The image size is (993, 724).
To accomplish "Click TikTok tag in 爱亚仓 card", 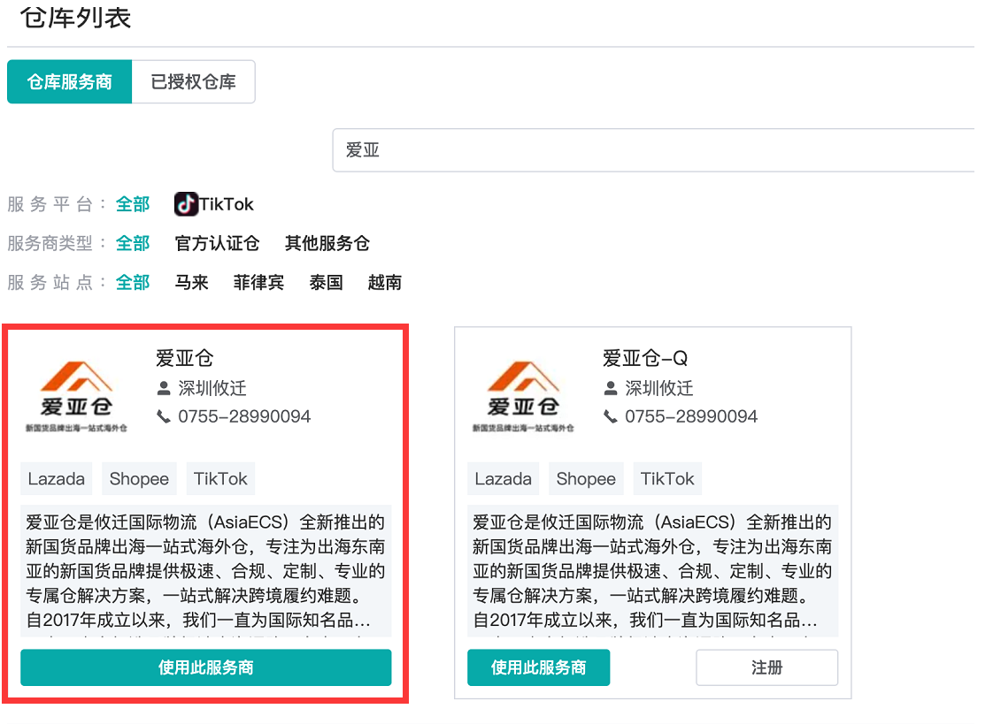I will point(220,478).
